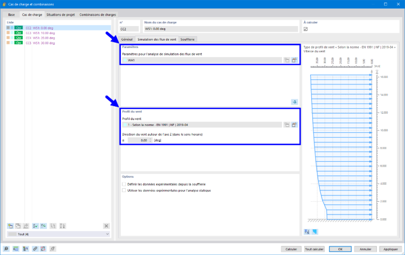The image size is (405, 255).
Task: Click the axis settings icon under wind diagram
Action: 307,232
